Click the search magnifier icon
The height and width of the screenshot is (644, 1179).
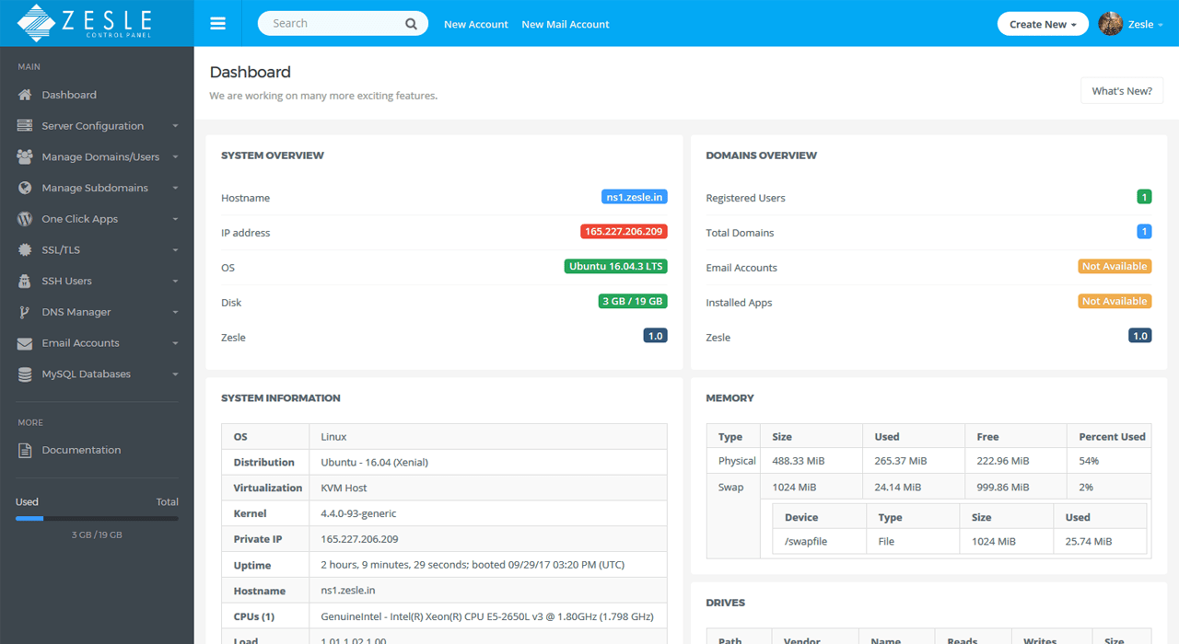pos(411,24)
